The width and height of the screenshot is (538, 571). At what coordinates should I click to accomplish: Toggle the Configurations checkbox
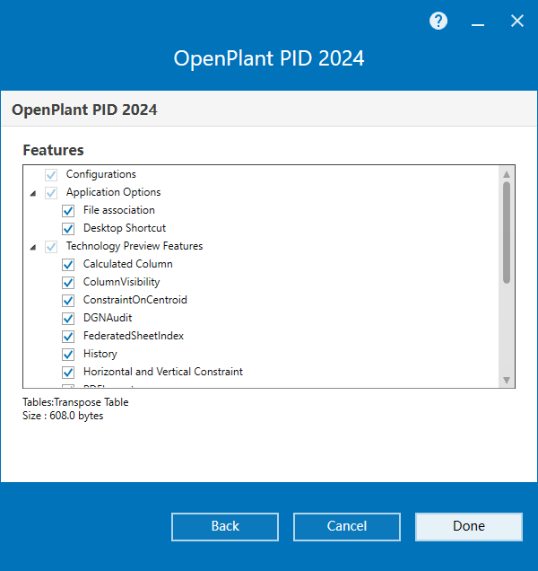pos(51,175)
